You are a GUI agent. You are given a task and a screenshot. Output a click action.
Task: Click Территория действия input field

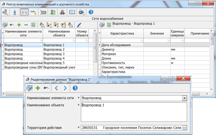tap(131, 128)
